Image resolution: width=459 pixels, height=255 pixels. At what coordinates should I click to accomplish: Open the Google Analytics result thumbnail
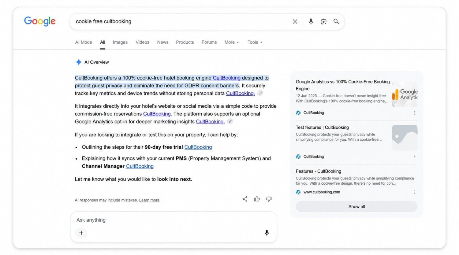(405, 94)
